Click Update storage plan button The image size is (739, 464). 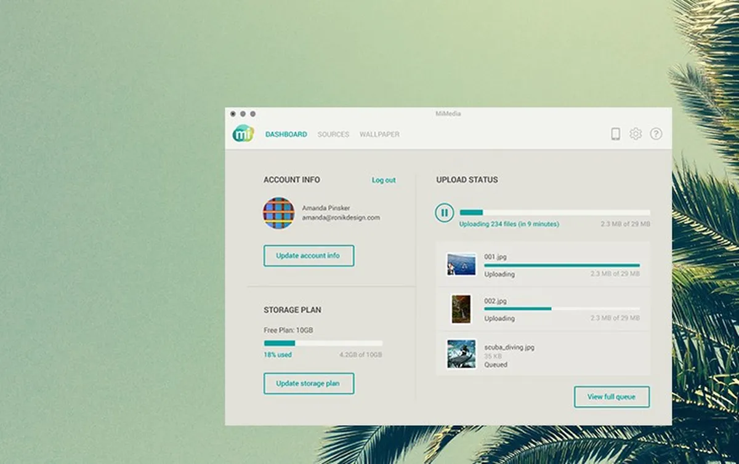[x=309, y=383]
